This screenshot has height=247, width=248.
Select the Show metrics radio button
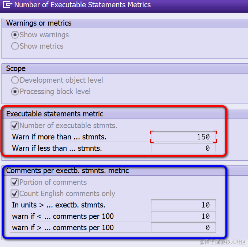point(15,46)
